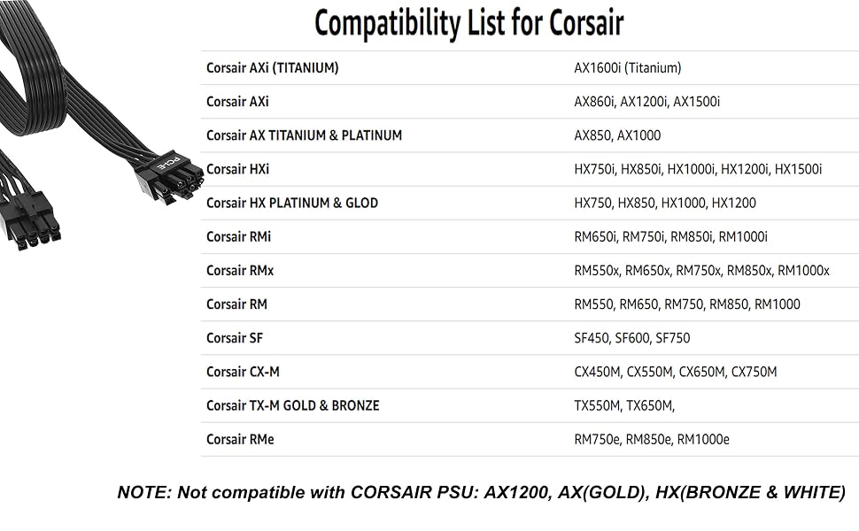Click Corsair HX PLATINUM & GLOD label
This screenshot has width=859, height=531.
[292, 203]
